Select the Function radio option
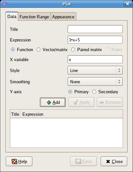The width and height of the screenshot is (133, 172). (x=13, y=50)
